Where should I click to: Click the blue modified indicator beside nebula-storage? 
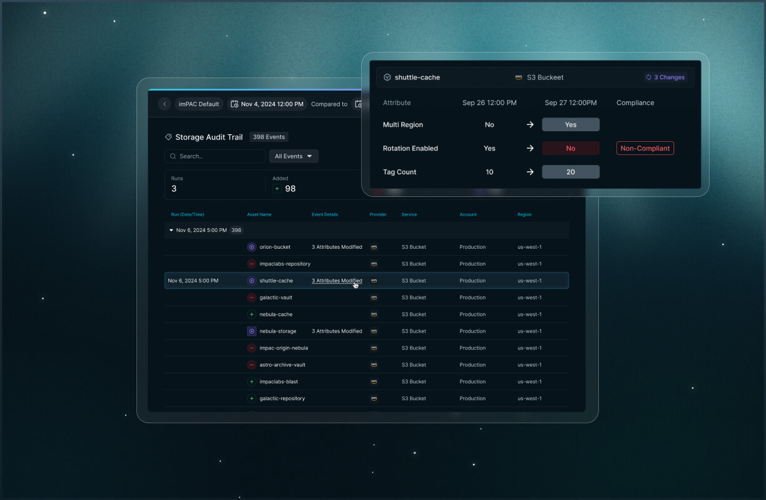[x=252, y=331]
